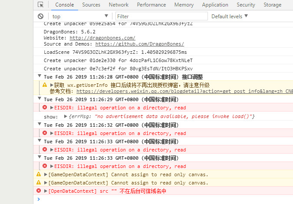Collapse the 11:26:28 log group
Screen dimensions: 293x204
click(x=39, y=77)
